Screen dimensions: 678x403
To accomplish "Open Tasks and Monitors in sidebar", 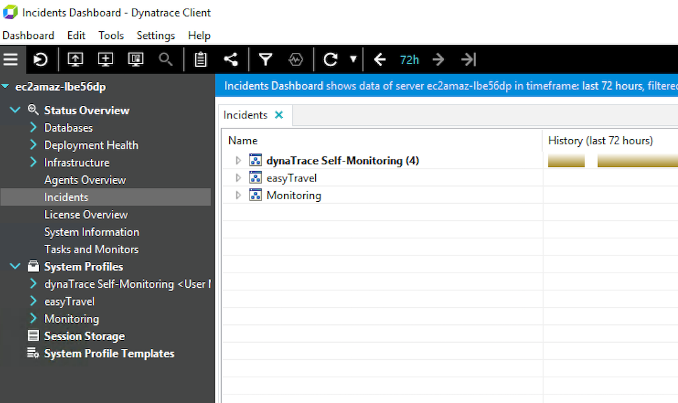I will coord(91,249).
